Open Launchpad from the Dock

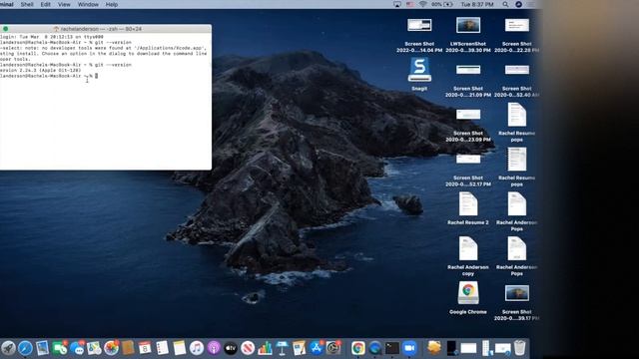[8, 348]
